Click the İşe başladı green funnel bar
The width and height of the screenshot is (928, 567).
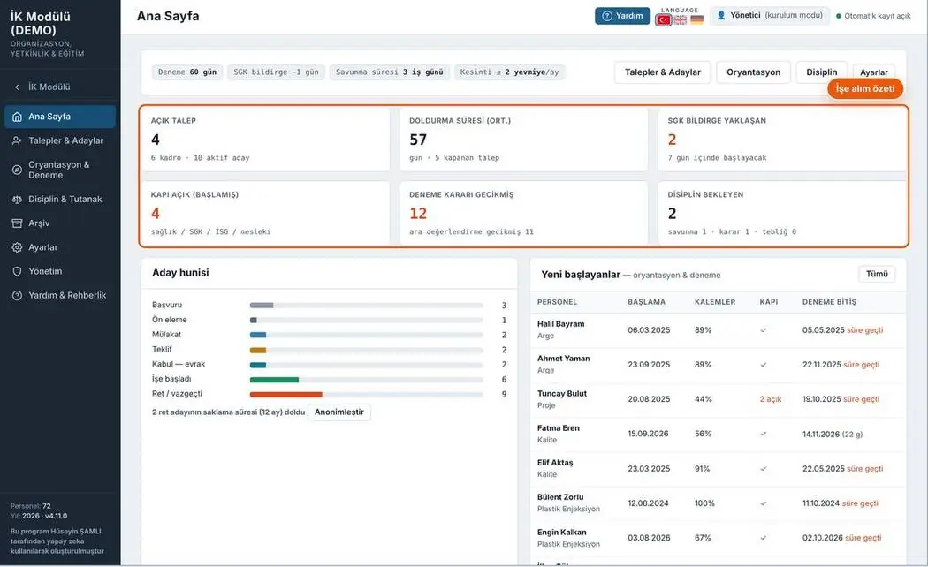[x=274, y=380]
